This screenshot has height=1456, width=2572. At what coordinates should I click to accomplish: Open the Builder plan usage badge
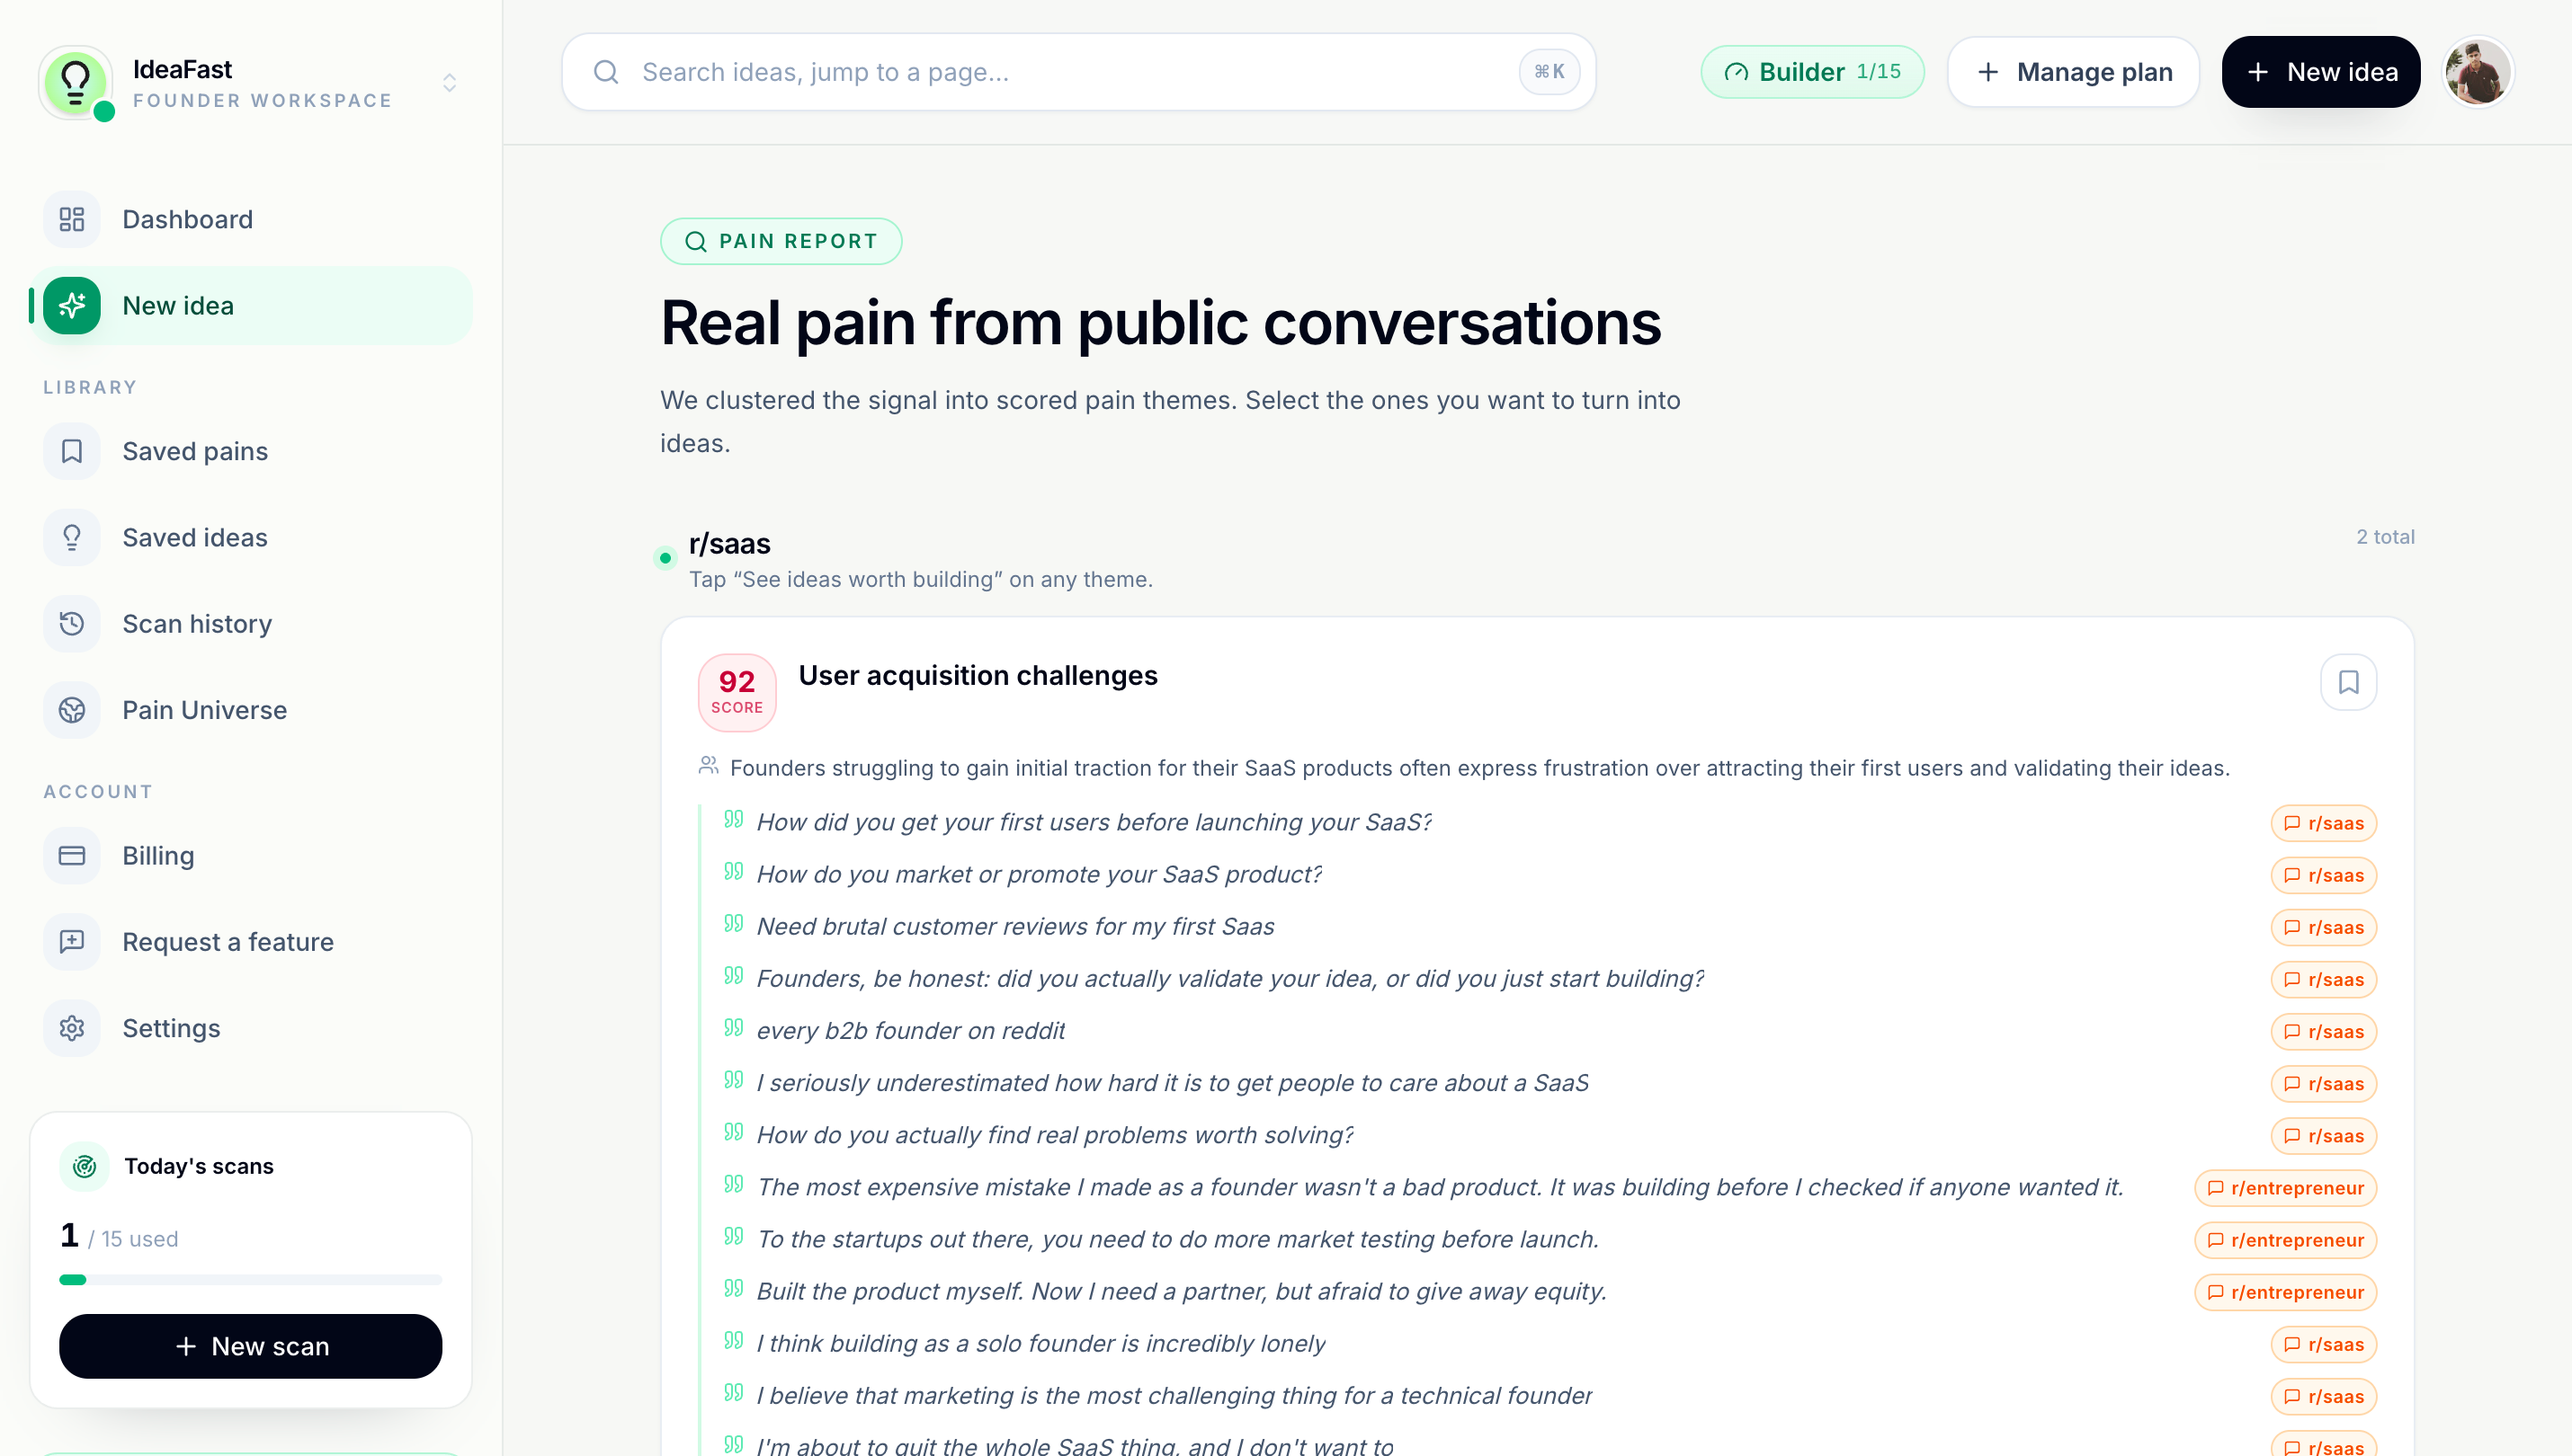coord(1810,72)
